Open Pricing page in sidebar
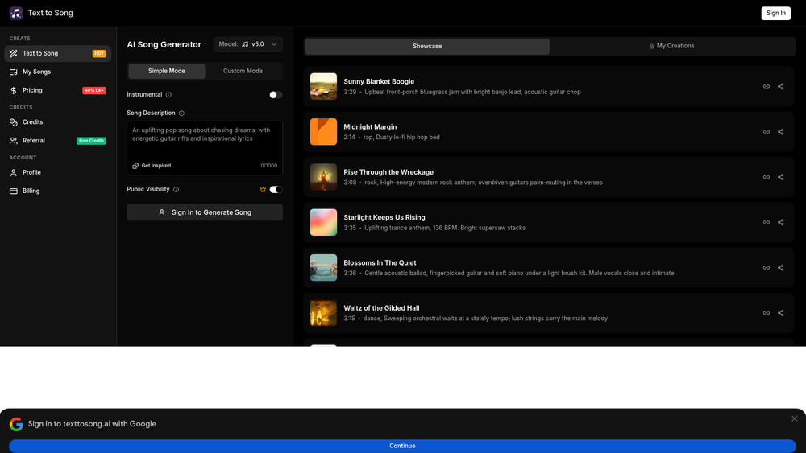The image size is (806, 453). pos(57,90)
